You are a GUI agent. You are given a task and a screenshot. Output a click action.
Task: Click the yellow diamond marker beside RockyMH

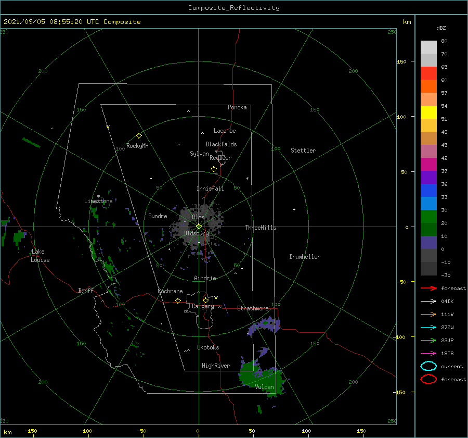pos(139,136)
